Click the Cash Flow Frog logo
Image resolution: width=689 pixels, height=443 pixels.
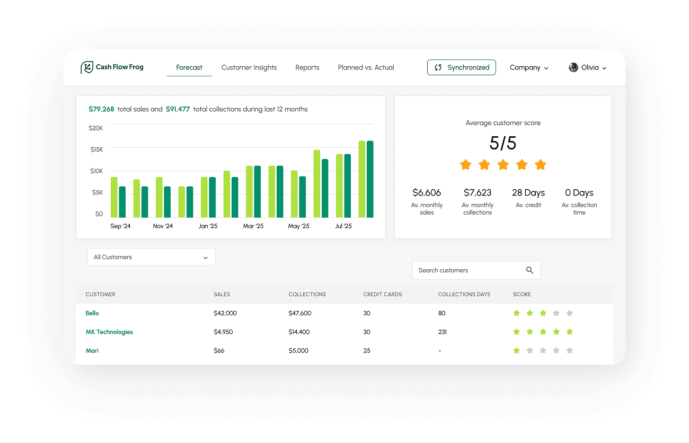pyautogui.click(x=112, y=67)
